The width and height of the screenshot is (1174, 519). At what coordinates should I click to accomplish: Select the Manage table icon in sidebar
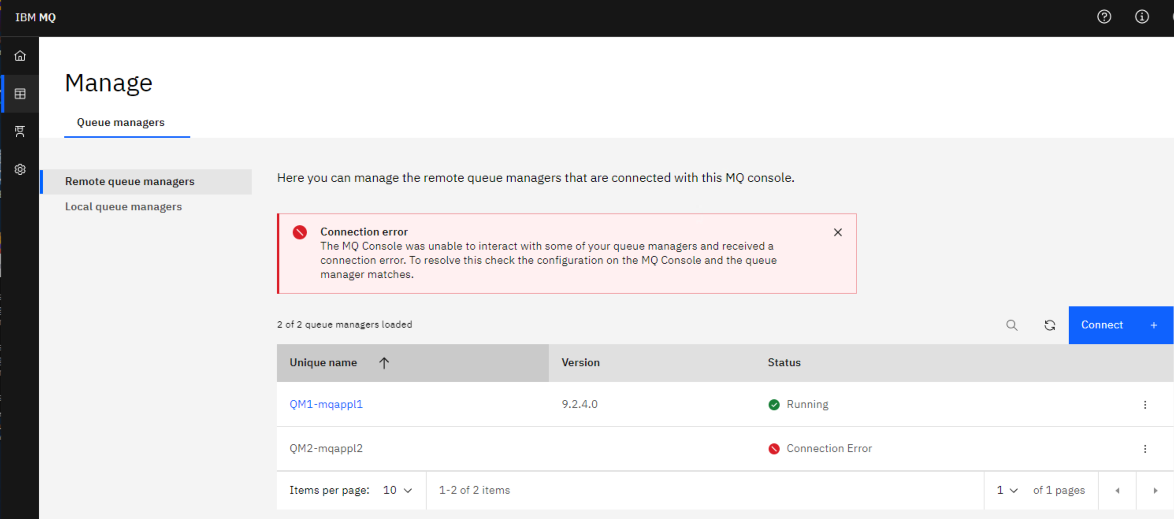tap(20, 94)
